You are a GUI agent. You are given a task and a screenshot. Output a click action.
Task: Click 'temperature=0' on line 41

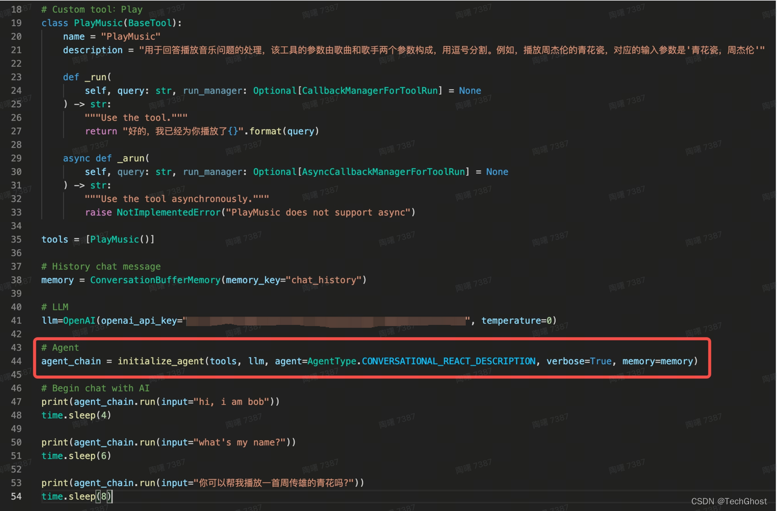pos(516,320)
